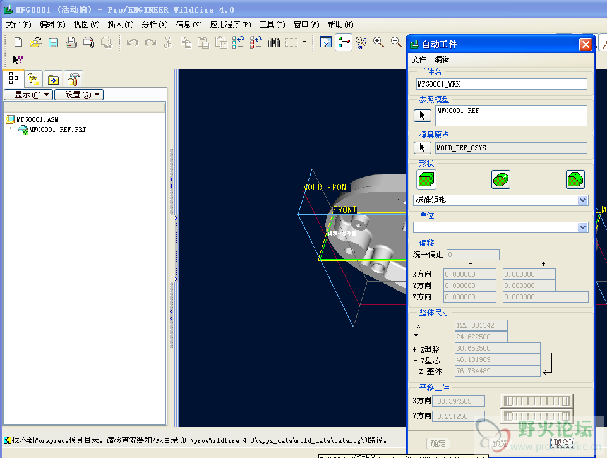Click the Regenerate model icon

coord(239,42)
